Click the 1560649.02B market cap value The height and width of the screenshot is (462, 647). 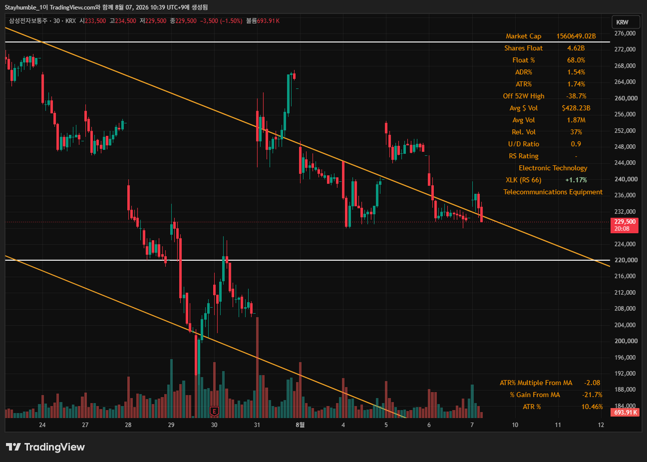point(576,36)
